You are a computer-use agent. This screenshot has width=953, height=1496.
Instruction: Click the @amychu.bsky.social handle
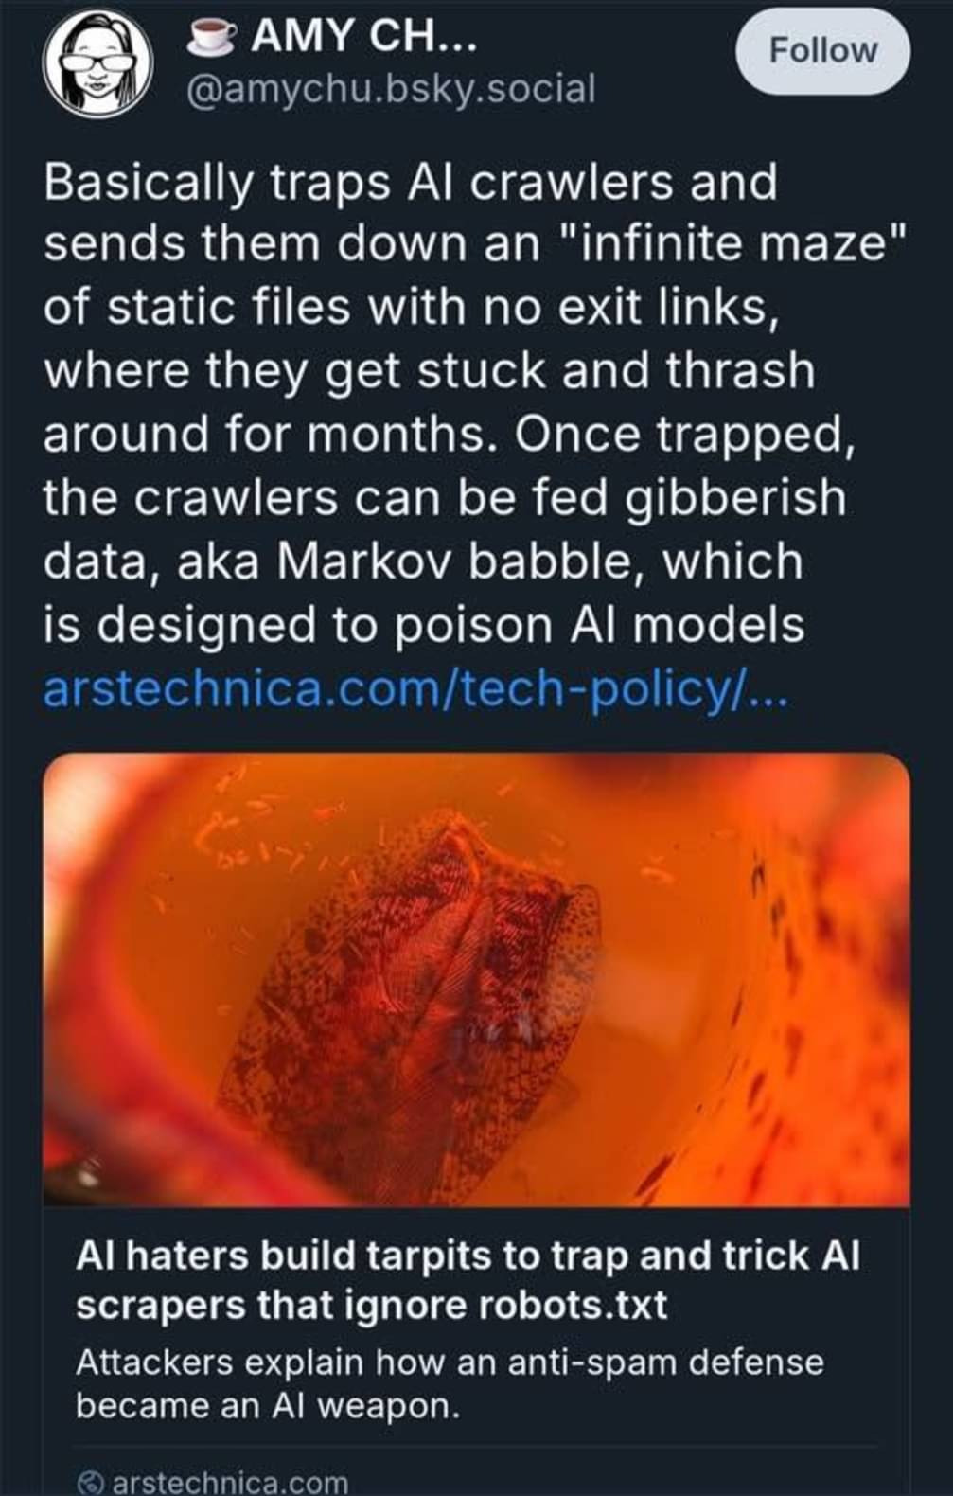391,89
